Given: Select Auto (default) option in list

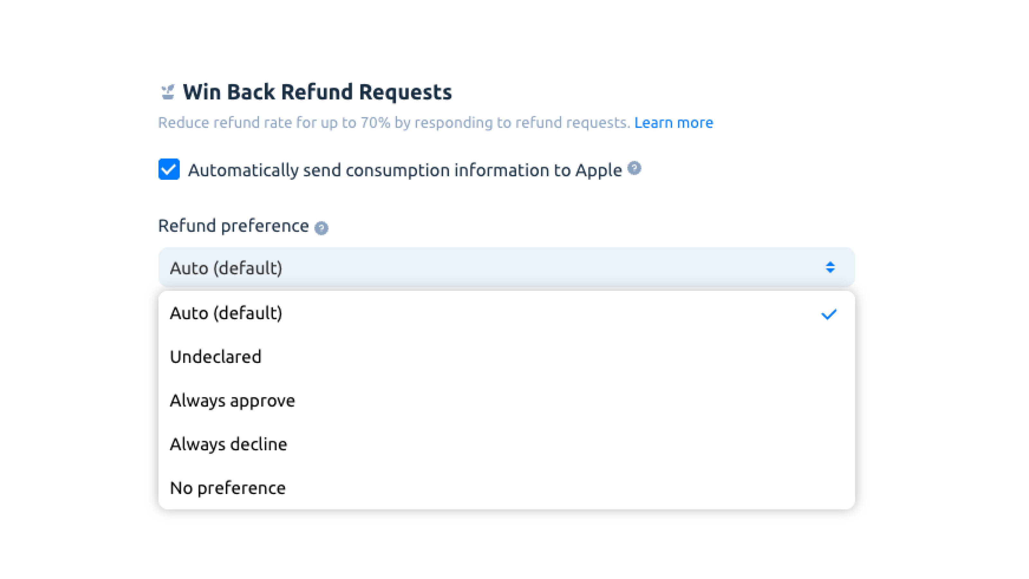Looking at the screenshot, I should [506, 313].
